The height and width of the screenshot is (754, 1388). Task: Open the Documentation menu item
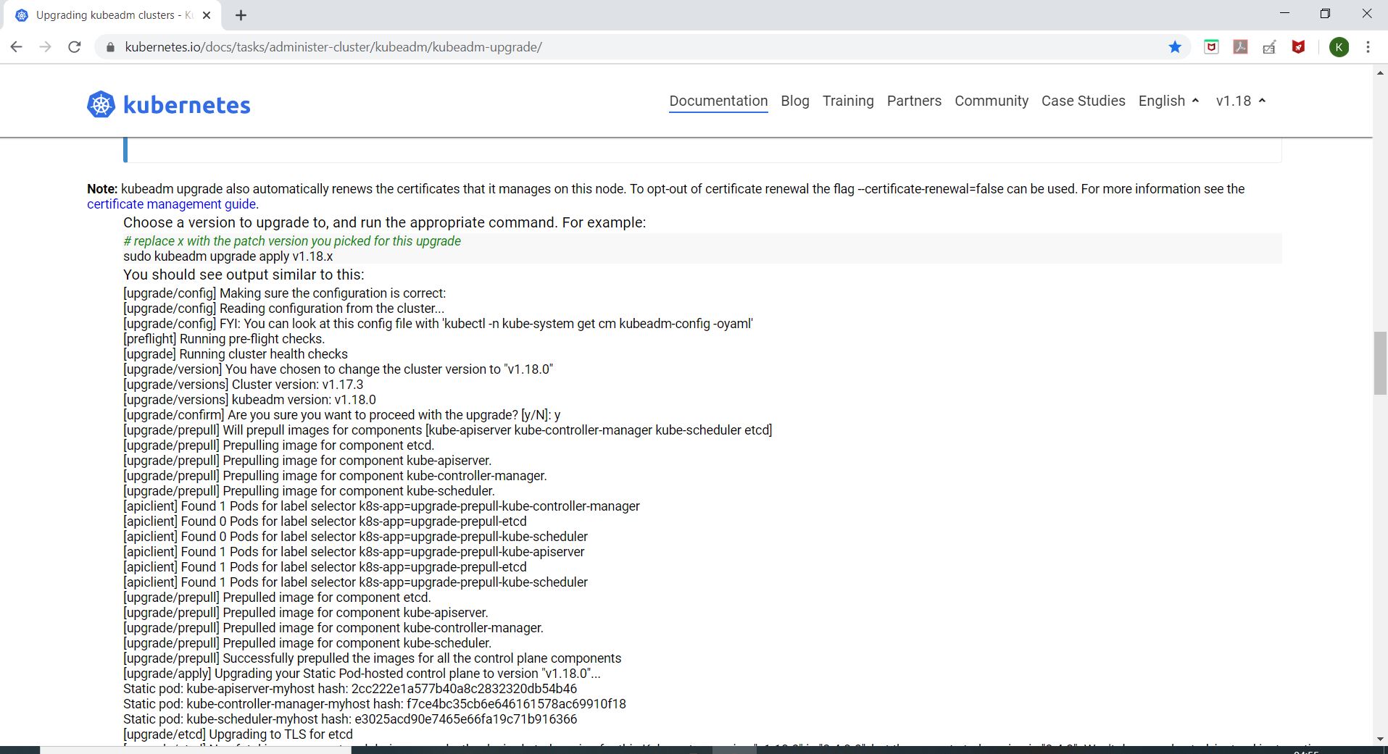pos(718,101)
